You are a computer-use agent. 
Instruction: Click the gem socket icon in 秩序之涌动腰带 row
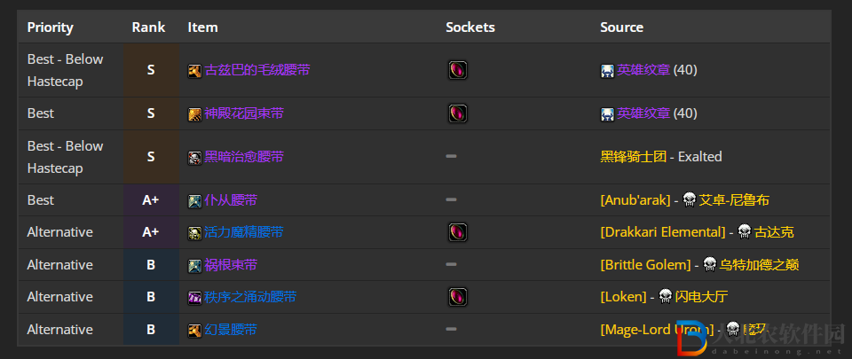(458, 297)
